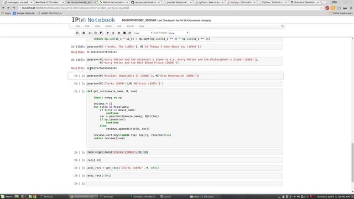Image resolution: width=354 pixels, height=199 pixels.
Task: Paste cell below toolbar icon
Action: click(x=101, y=33)
